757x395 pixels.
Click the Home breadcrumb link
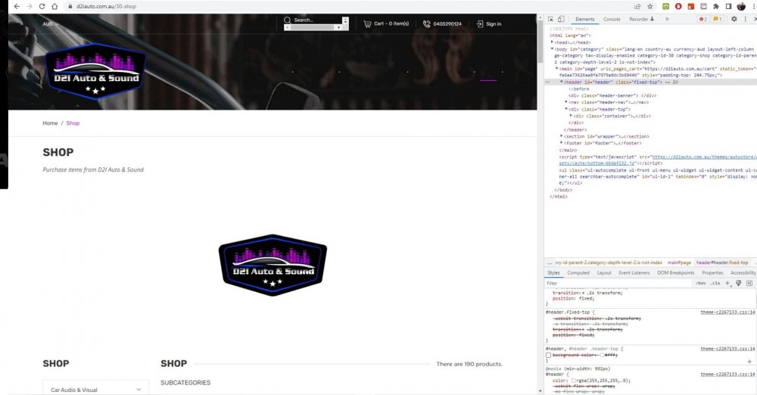click(x=50, y=123)
